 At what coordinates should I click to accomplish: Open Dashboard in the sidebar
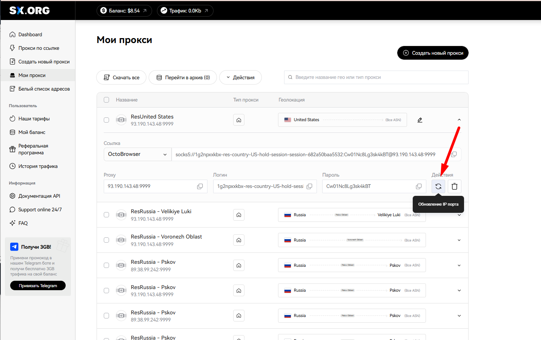click(30, 34)
